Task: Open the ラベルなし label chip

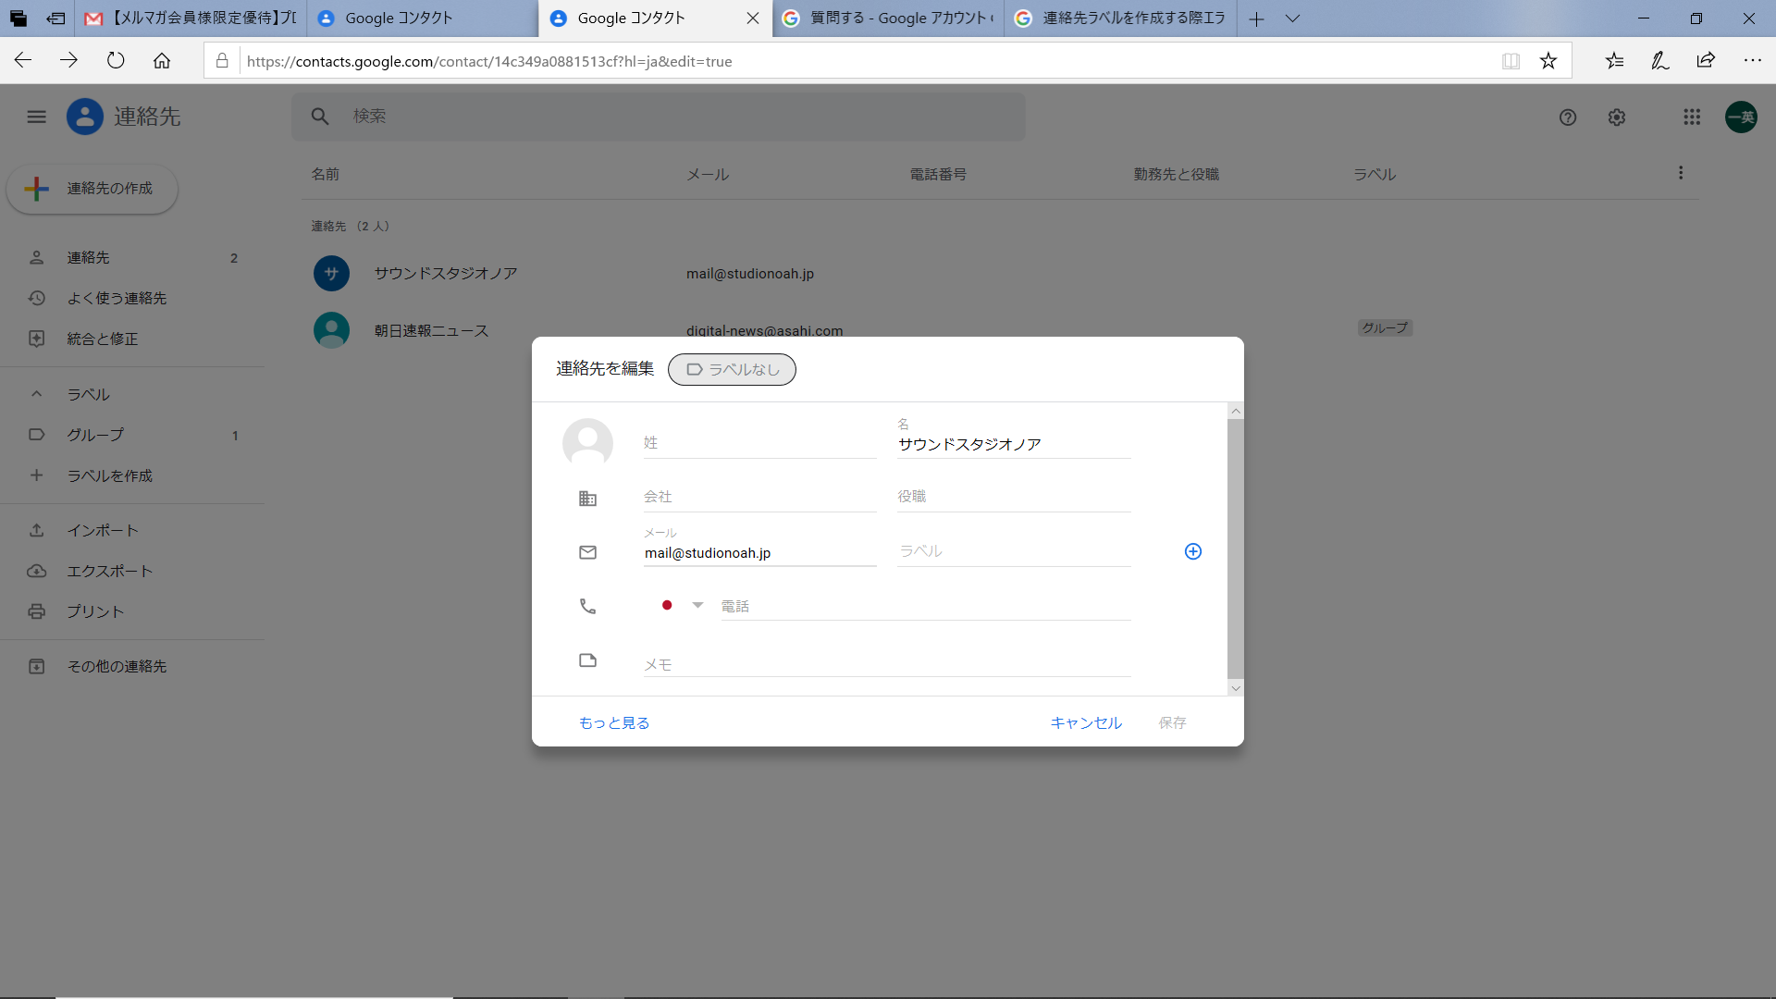Action: [732, 369]
